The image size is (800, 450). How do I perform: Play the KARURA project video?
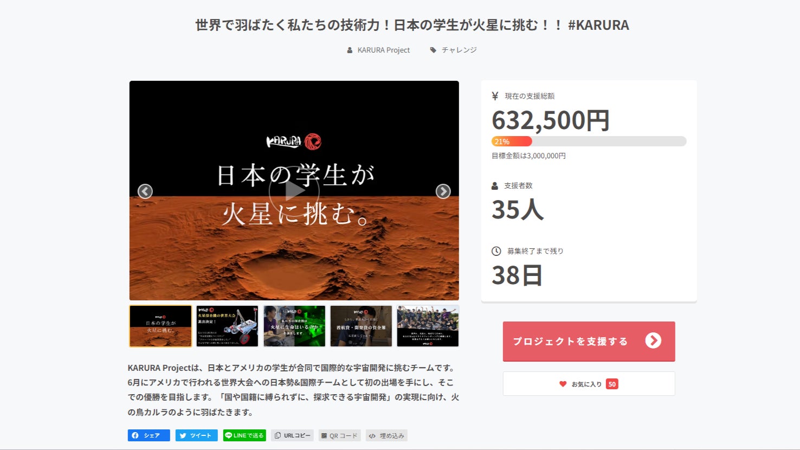pyautogui.click(x=294, y=191)
